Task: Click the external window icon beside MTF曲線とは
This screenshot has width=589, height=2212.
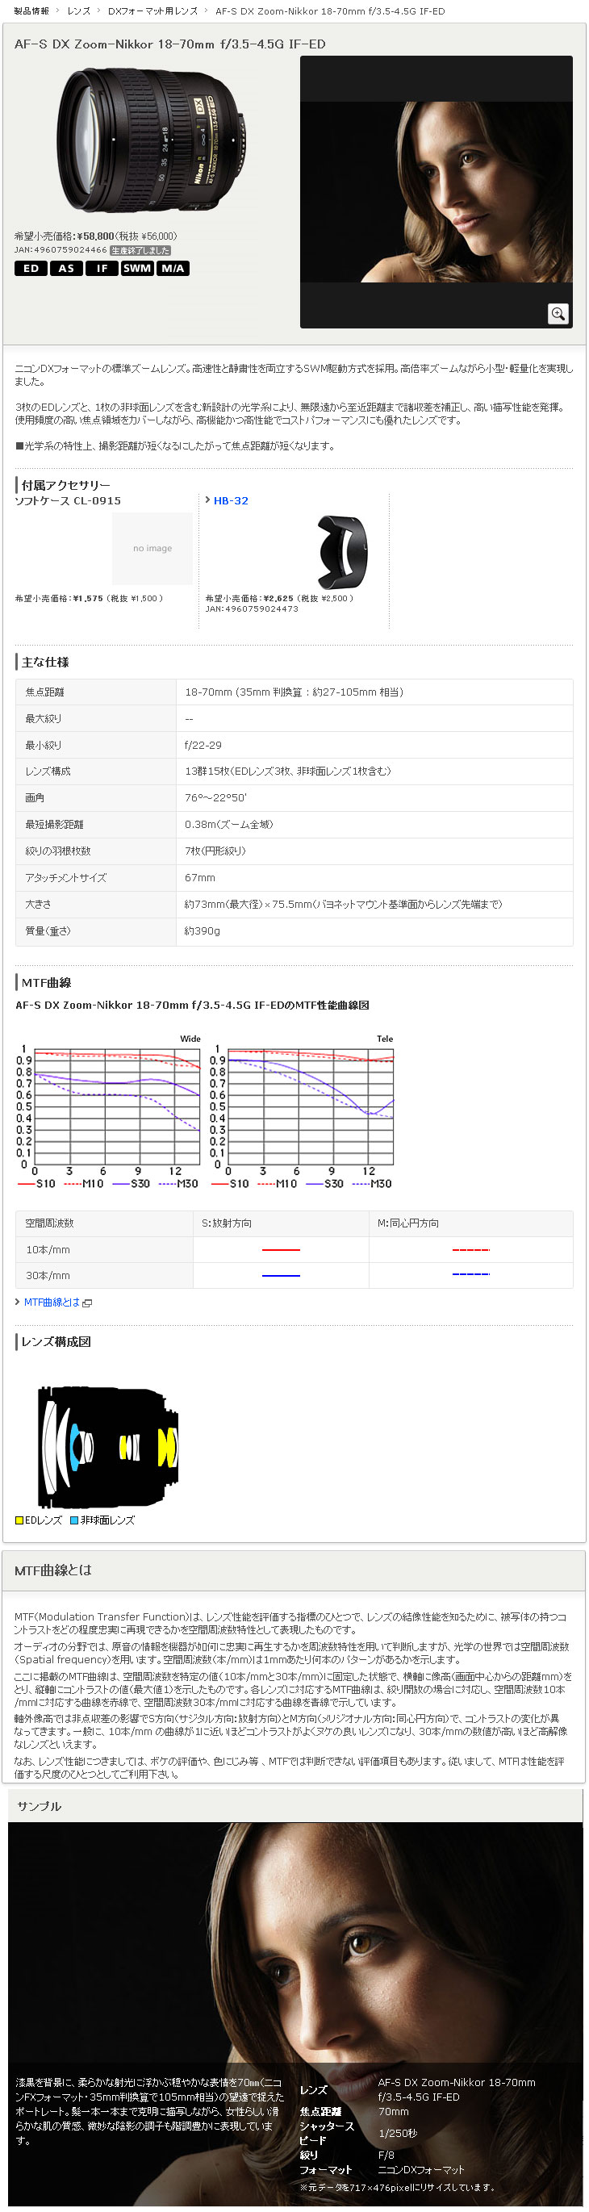Action: (x=88, y=1303)
